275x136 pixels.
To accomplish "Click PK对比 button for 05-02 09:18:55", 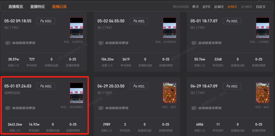I will 46,21.
